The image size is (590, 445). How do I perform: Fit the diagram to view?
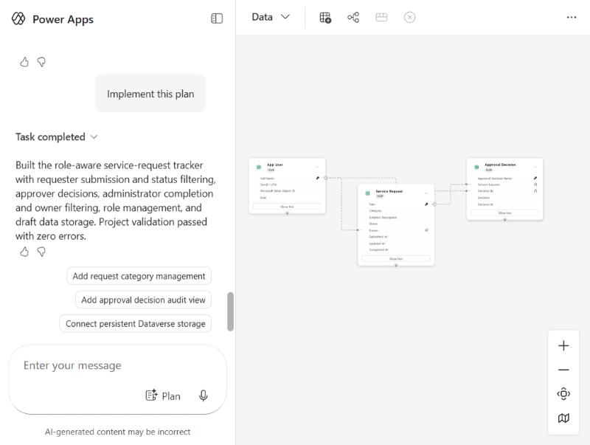(563, 394)
